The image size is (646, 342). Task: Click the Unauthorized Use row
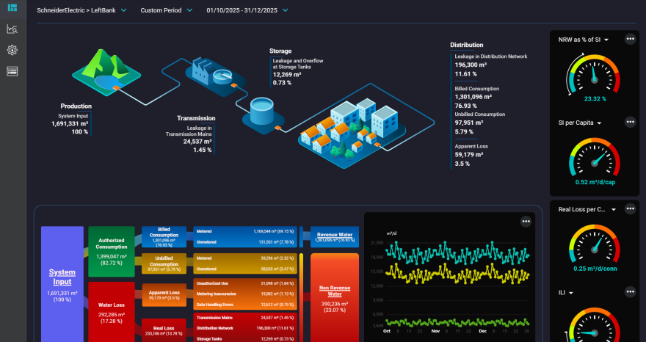[245, 283]
